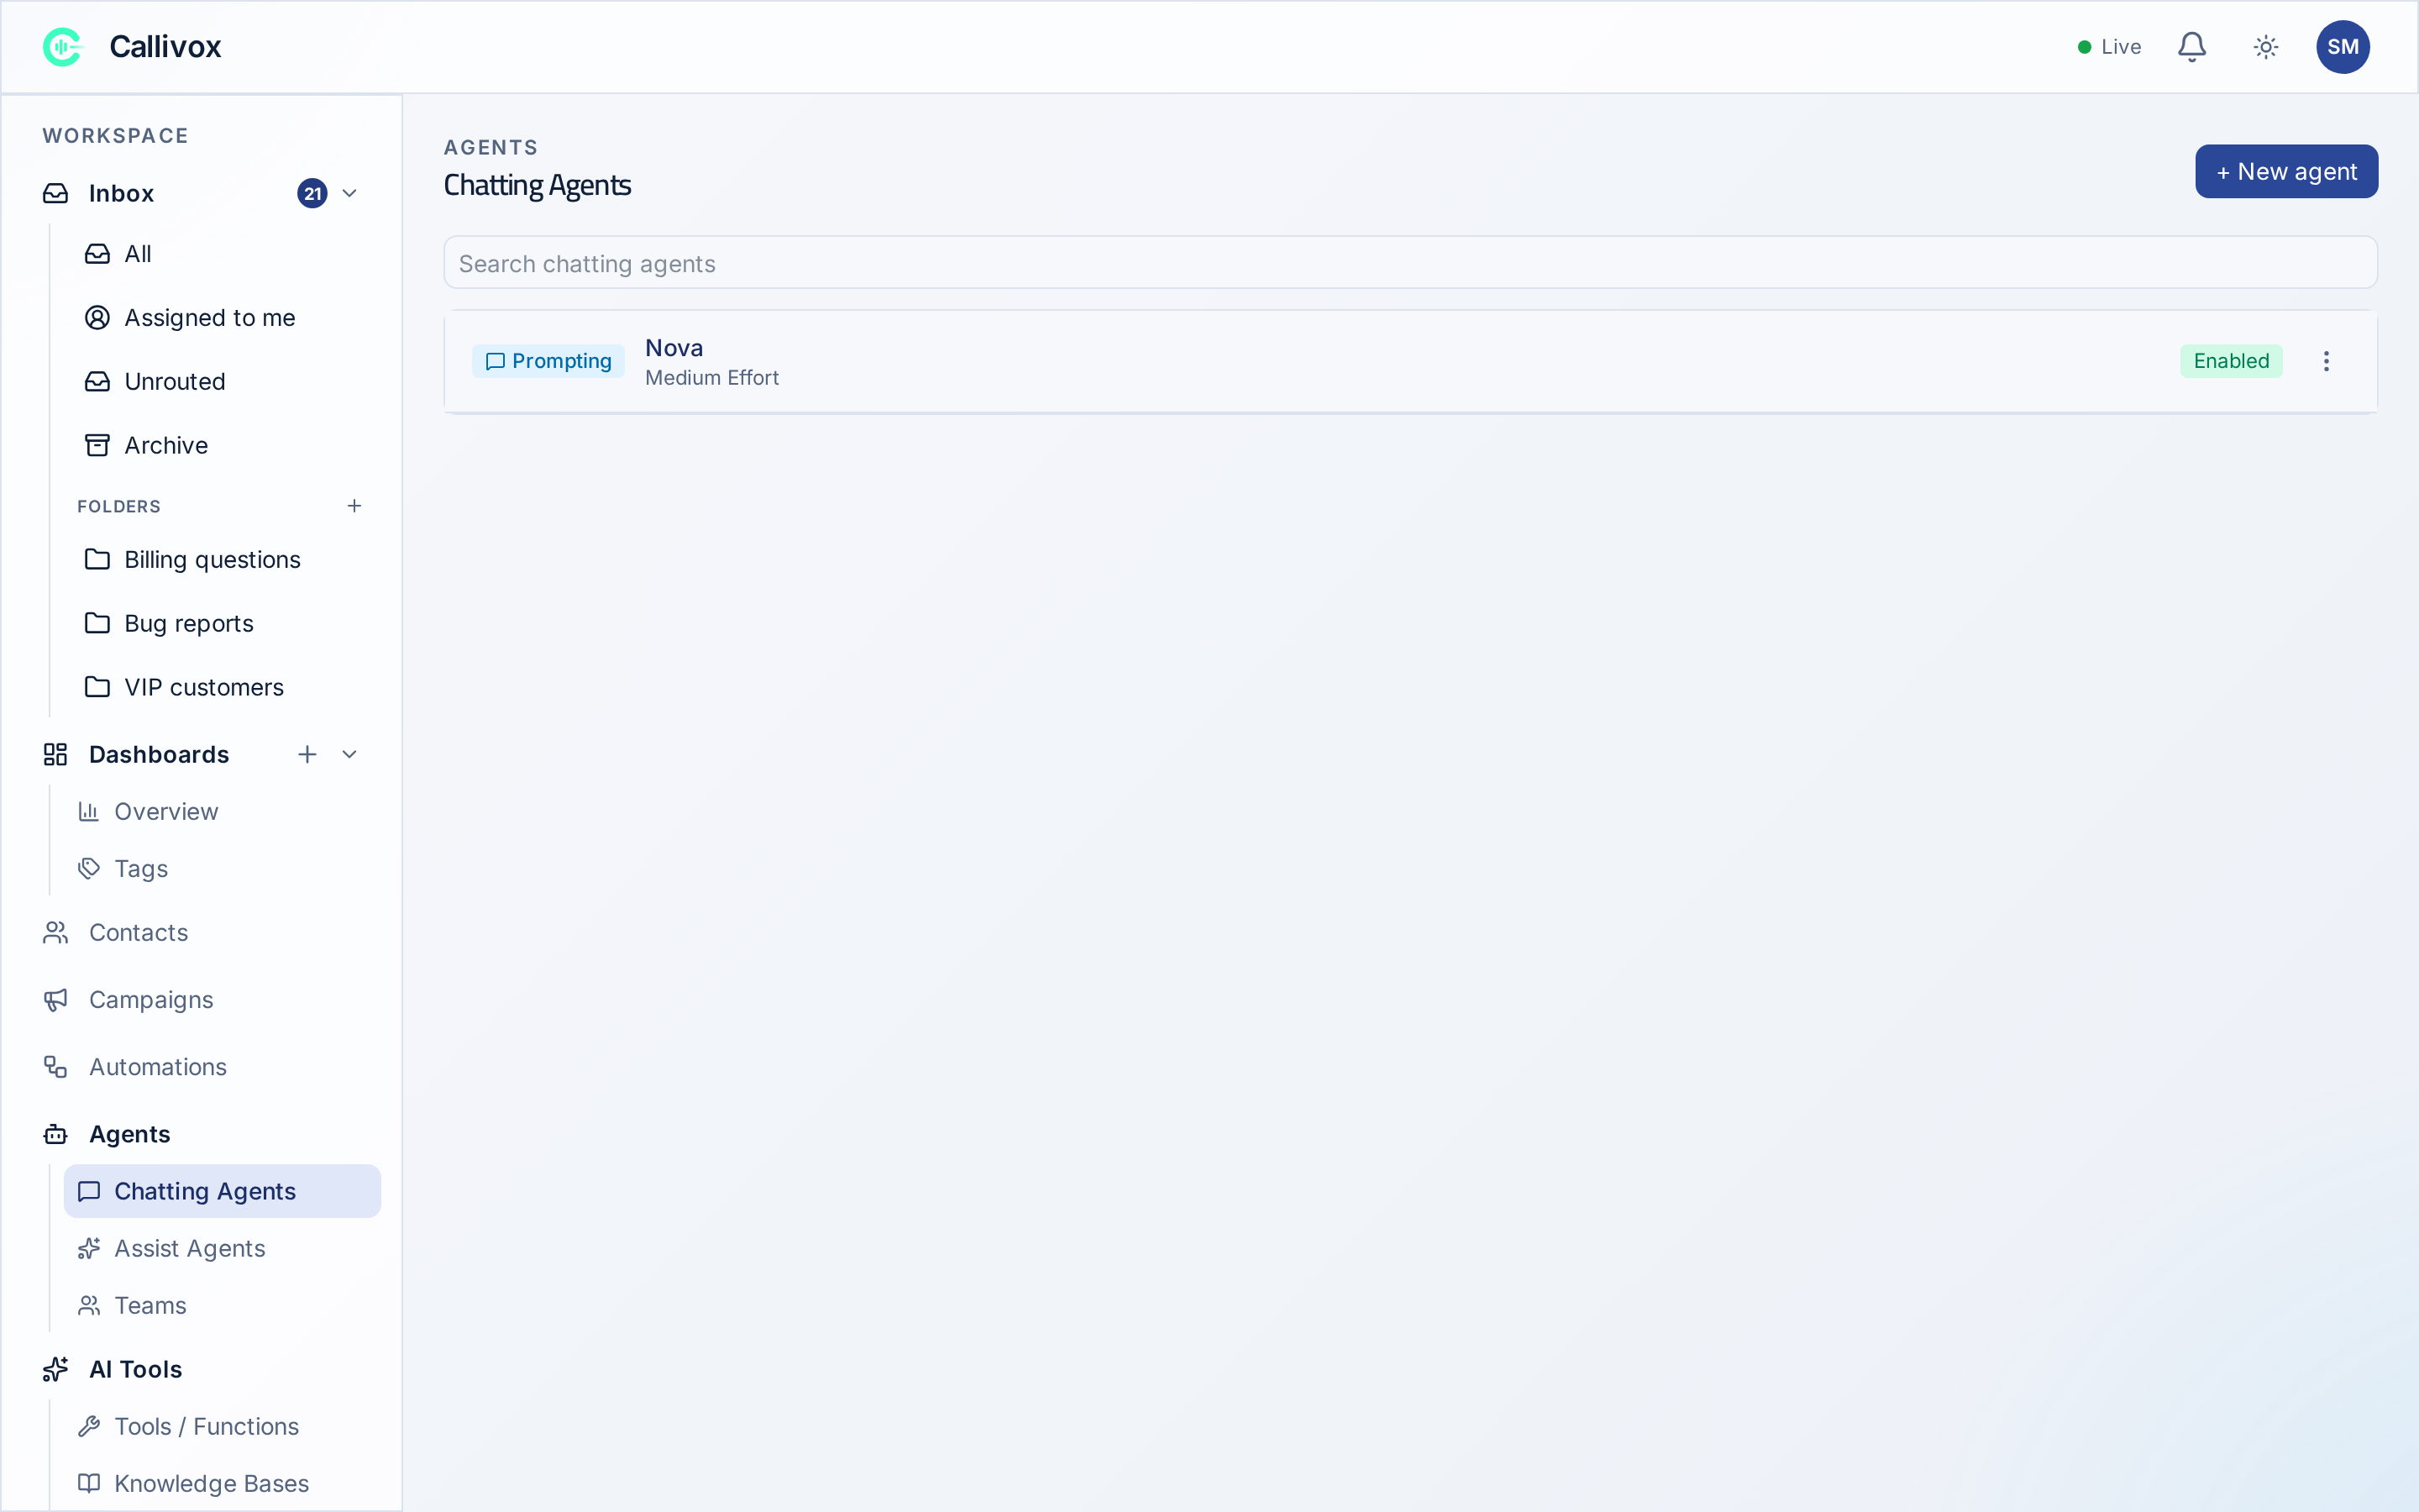Image resolution: width=2419 pixels, height=1512 pixels.
Task: Focus the Search chatting agents field
Action: (1410, 263)
